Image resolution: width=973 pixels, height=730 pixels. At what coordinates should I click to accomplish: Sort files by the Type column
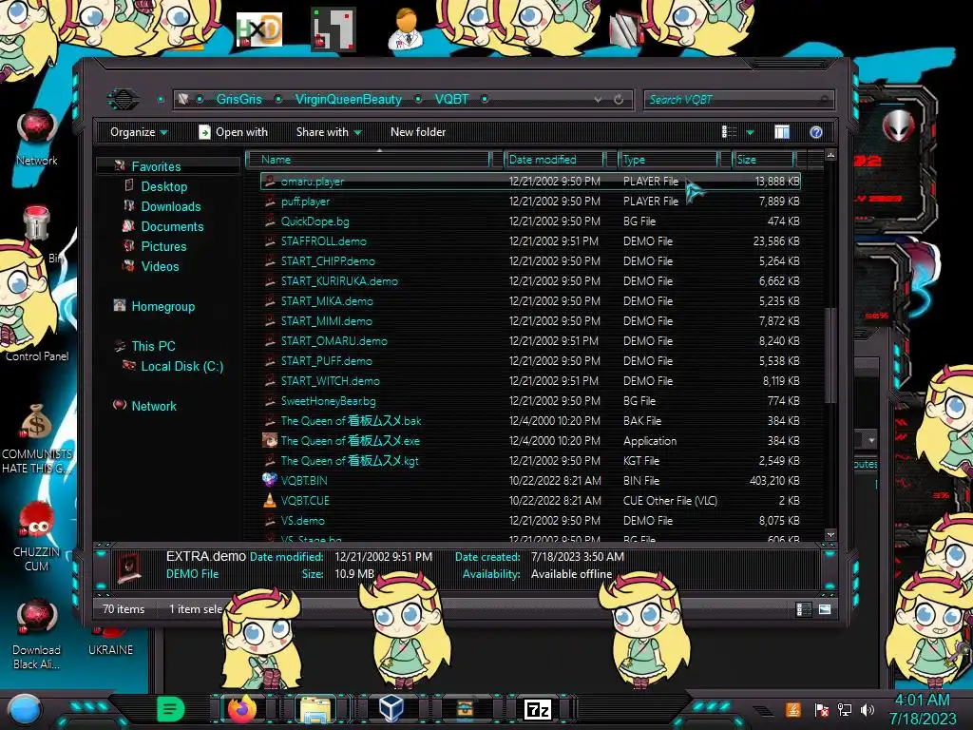click(x=668, y=160)
